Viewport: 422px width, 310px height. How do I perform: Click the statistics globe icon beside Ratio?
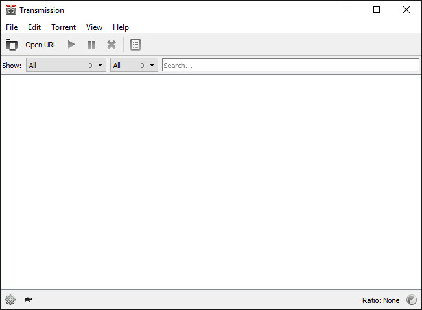[412, 300]
